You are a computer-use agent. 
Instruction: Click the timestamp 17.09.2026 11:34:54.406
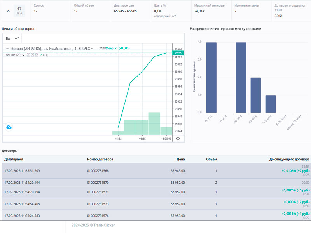(x=22, y=204)
